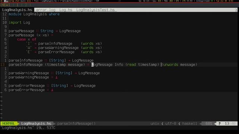This screenshot has width=239, height=134.
Task: Click 'parseWarningMessage = ⊥' line
Action: tap(33, 77)
